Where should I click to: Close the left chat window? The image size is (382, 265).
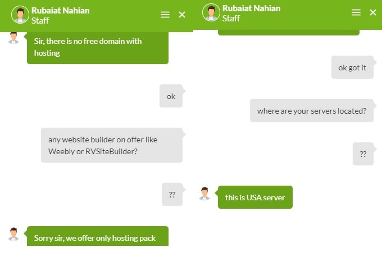(x=182, y=15)
